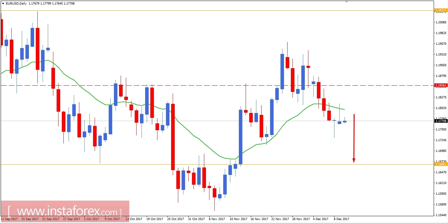The image size is (448, 223).
Task: Expand the EURUSD,Daily title disclosure triangle
Action: point(3,3)
